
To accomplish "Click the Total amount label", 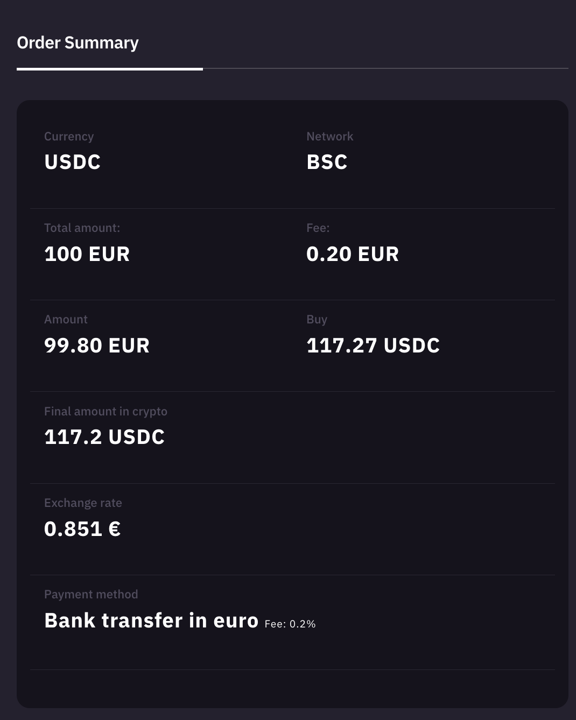I will 82,228.
